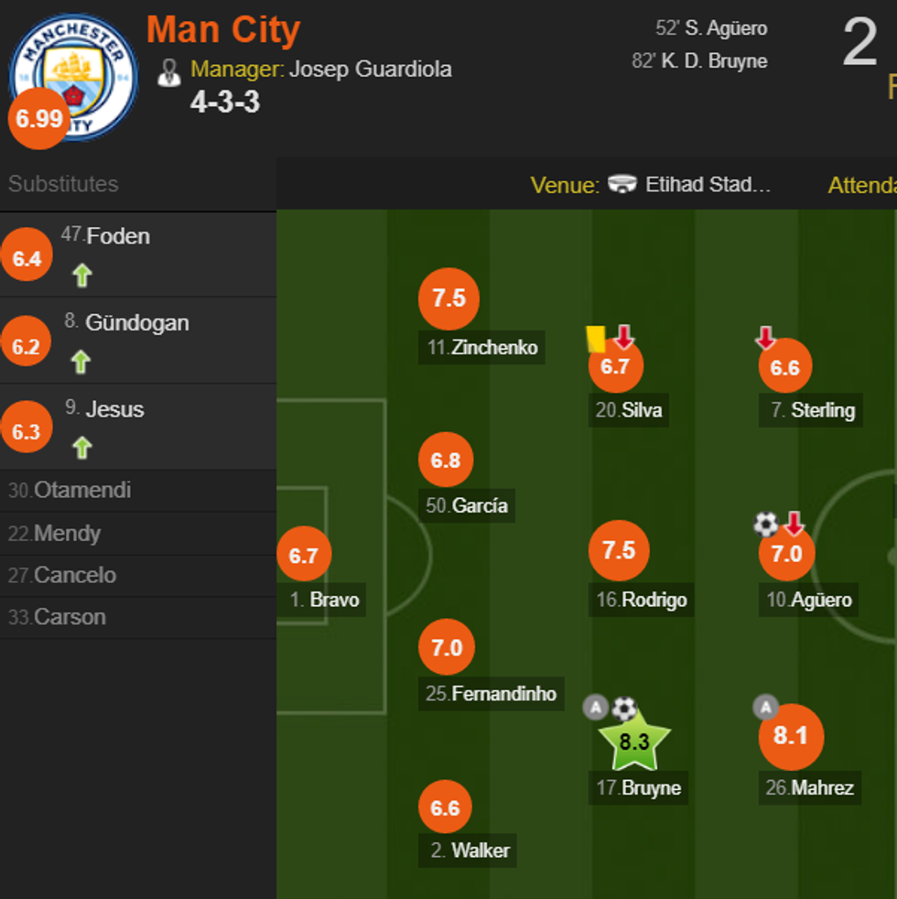
Task: Click Foden's green substituted-on arrow
Action: [82, 276]
